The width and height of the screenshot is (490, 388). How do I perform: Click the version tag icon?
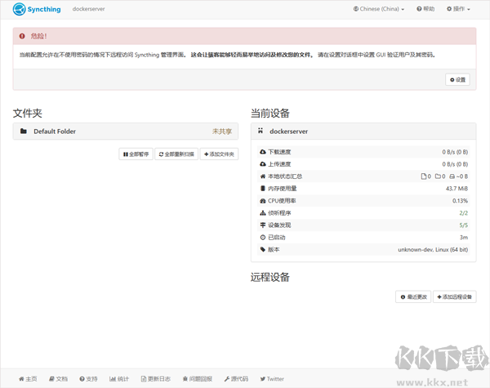pyautogui.click(x=263, y=249)
